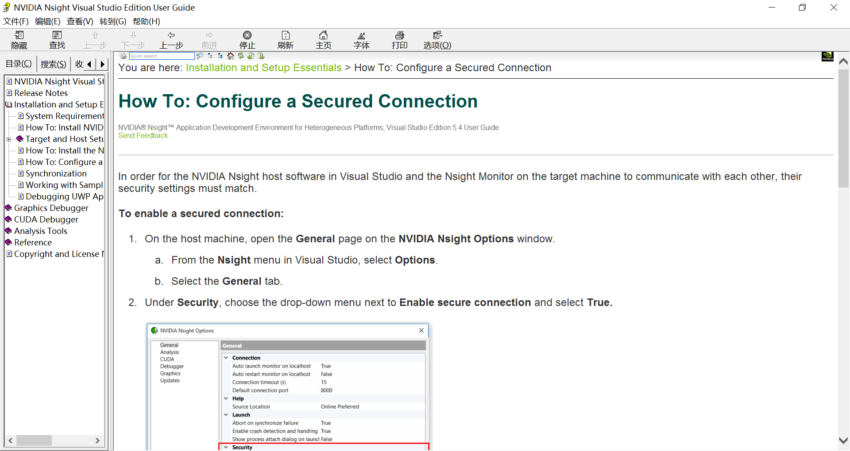Click the Reference book icon
The height and width of the screenshot is (451, 850).
point(8,242)
